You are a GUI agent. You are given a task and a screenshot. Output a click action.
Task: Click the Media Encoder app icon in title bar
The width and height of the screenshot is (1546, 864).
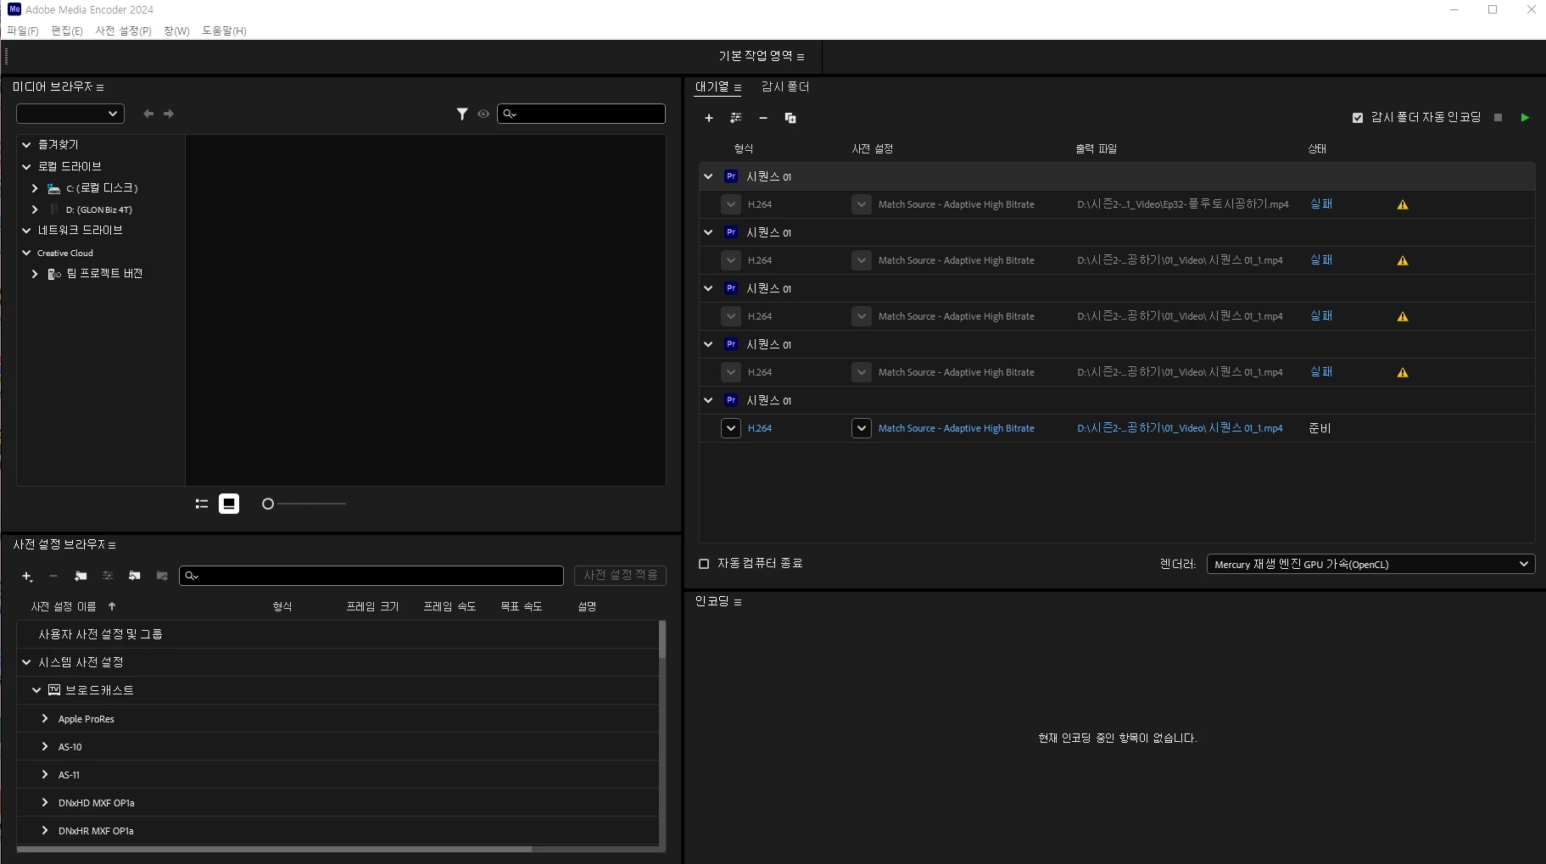coord(14,9)
